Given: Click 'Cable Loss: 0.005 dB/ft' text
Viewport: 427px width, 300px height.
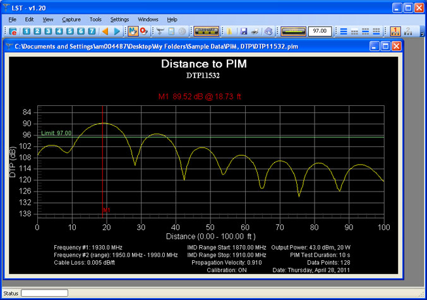Looking at the screenshot, I should (84, 263).
